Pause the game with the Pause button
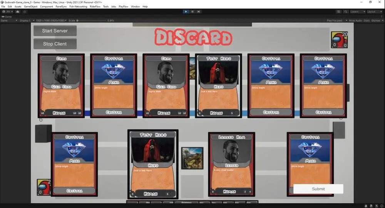Screen dimensions: 385x208 [192, 12]
